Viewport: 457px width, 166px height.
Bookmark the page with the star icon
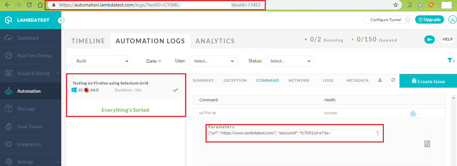point(396,5)
